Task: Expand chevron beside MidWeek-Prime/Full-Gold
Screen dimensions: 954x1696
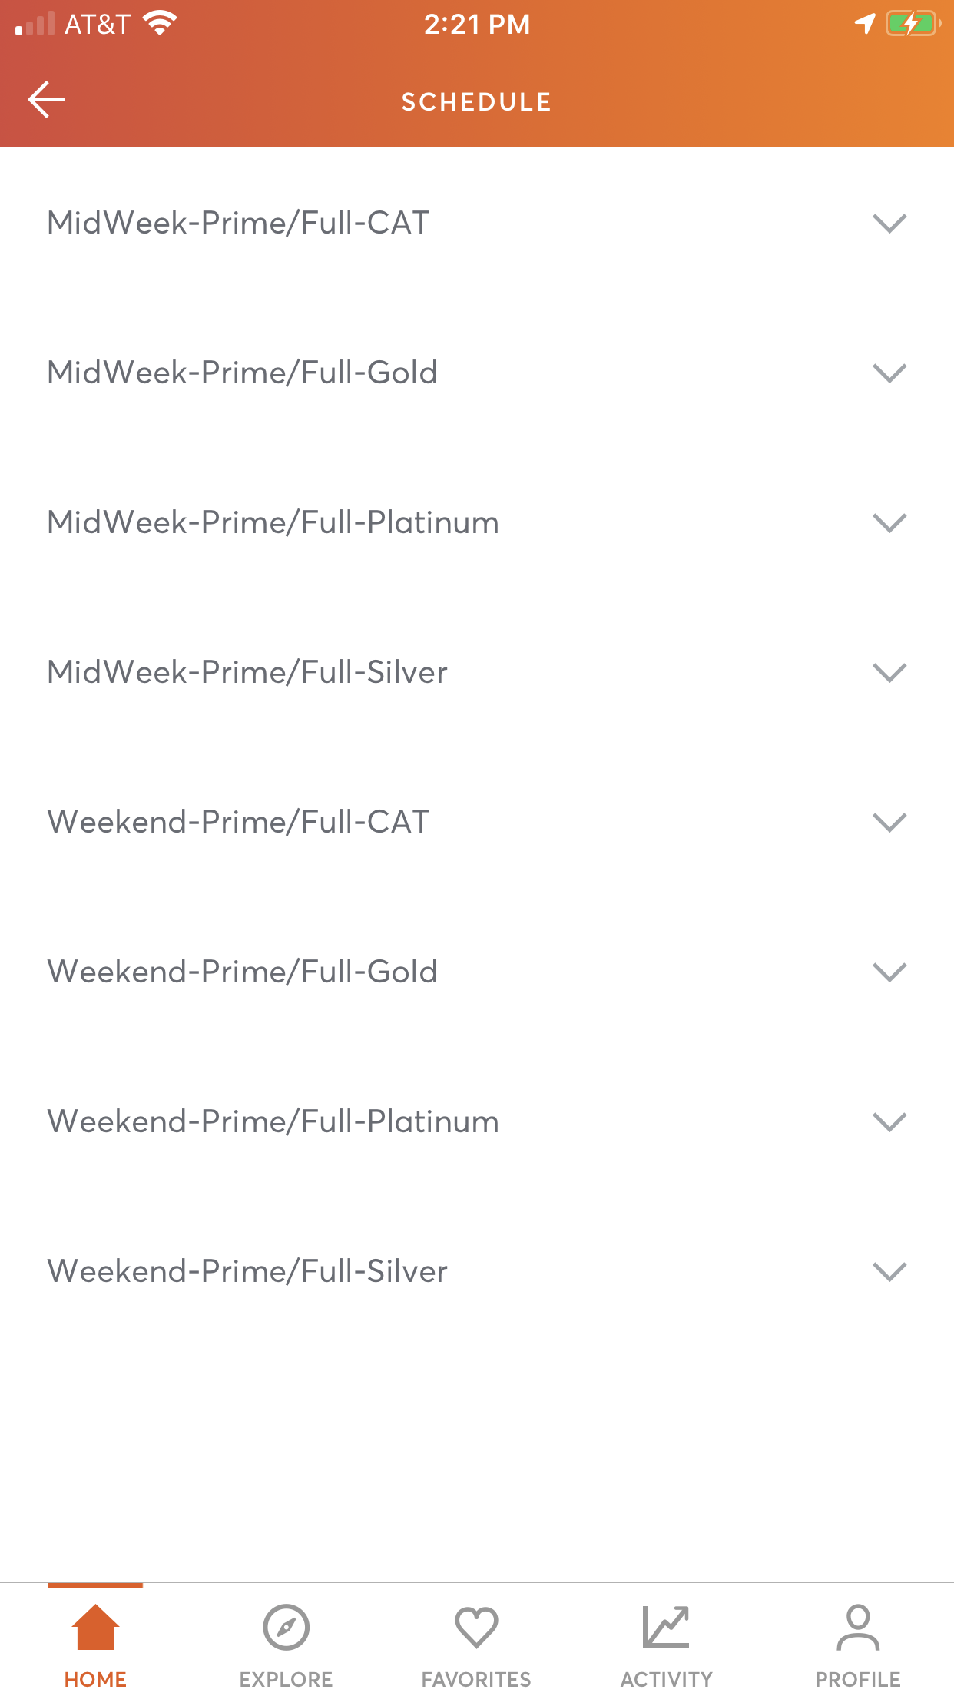Action: 889,373
